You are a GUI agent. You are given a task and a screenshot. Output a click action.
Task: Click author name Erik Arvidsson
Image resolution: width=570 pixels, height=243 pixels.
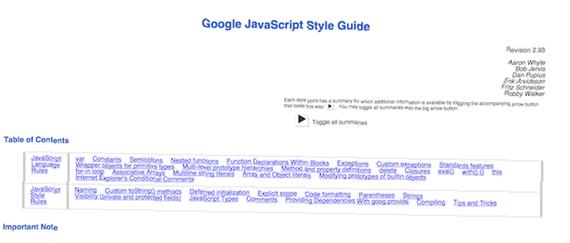[x=524, y=81]
